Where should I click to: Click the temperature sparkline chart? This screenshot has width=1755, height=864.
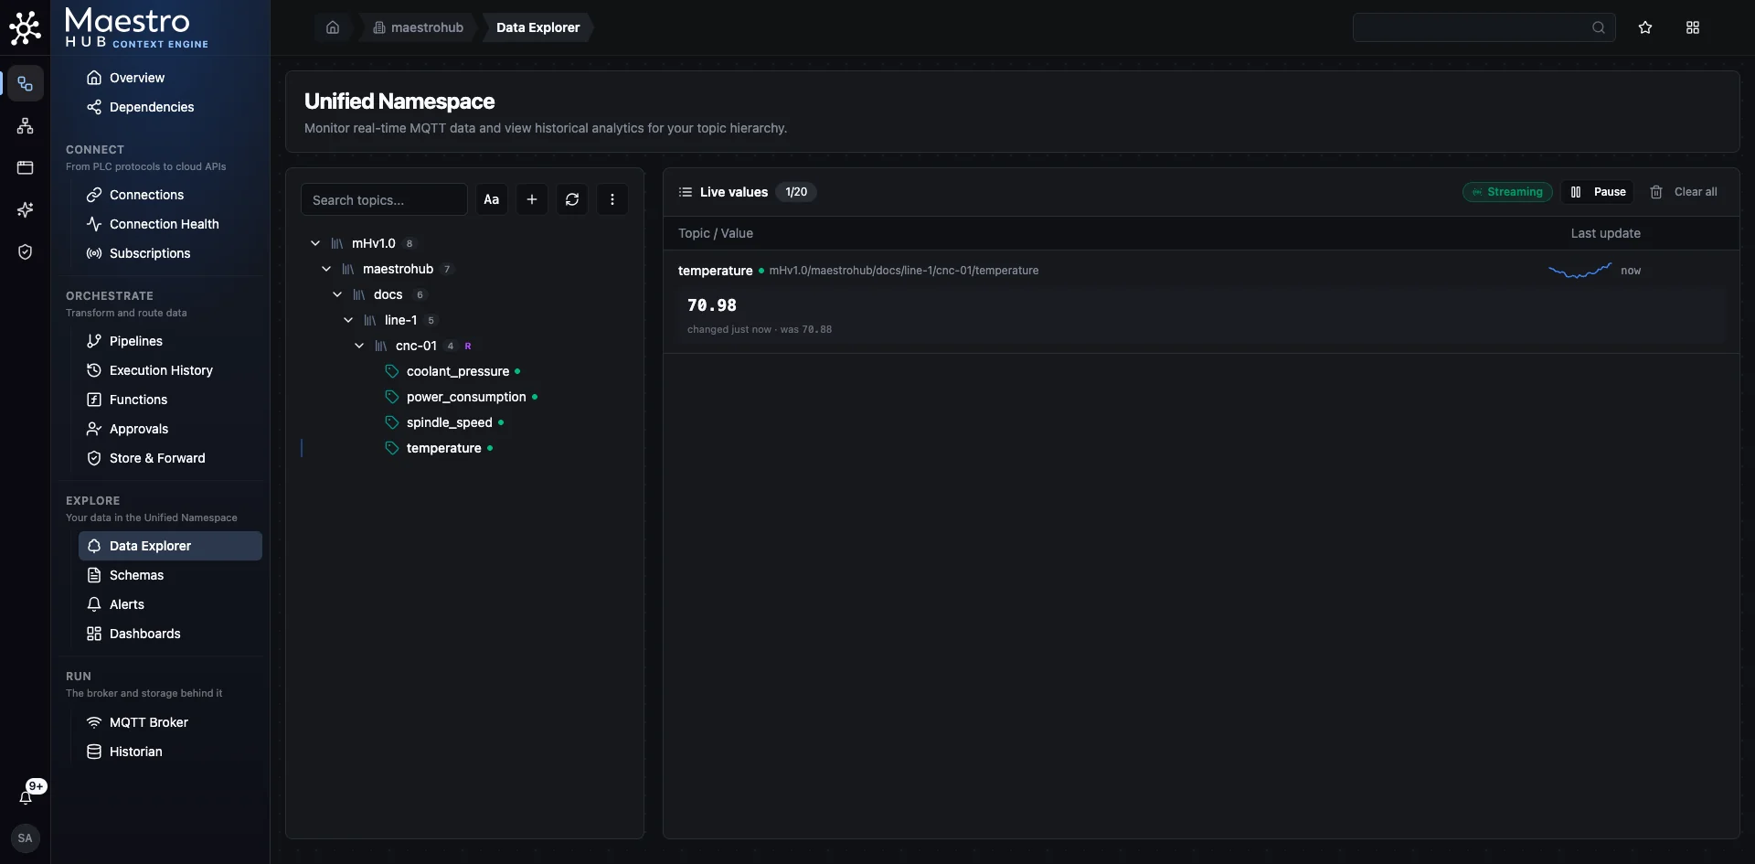pos(1579,271)
